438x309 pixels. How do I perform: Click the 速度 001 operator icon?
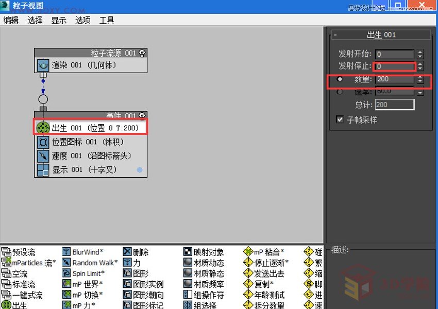click(x=43, y=156)
